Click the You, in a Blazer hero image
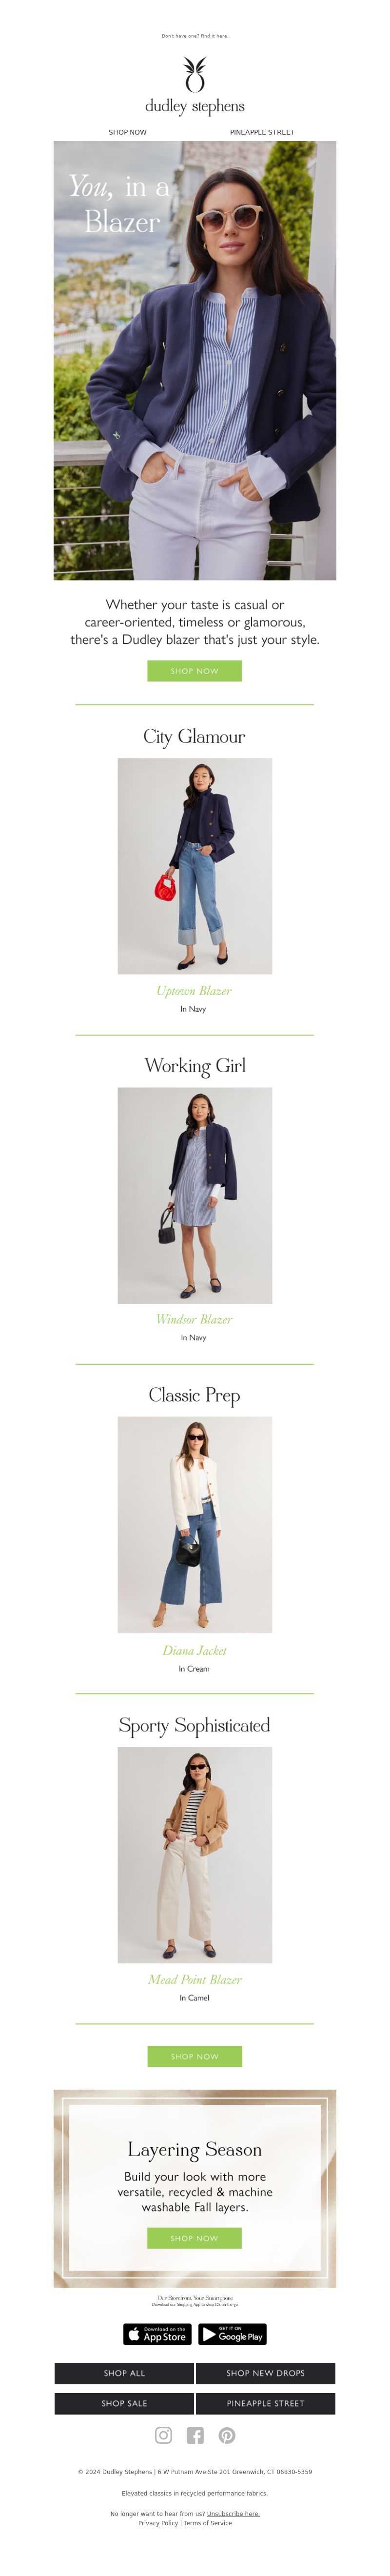Image resolution: width=390 pixels, height=2576 pixels. [195, 360]
